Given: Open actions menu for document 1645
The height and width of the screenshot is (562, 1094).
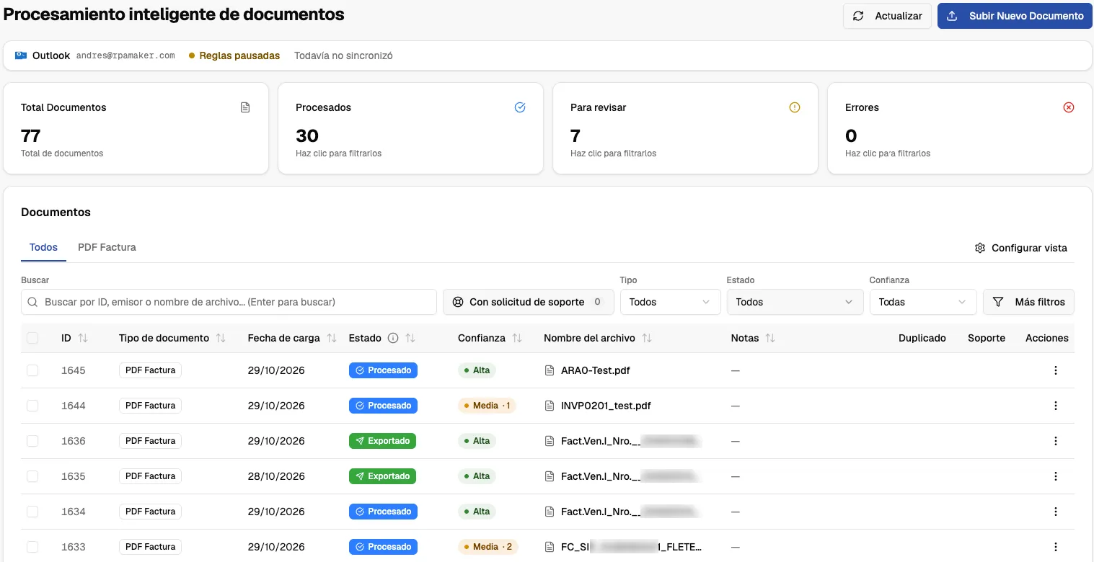Looking at the screenshot, I should 1056,370.
